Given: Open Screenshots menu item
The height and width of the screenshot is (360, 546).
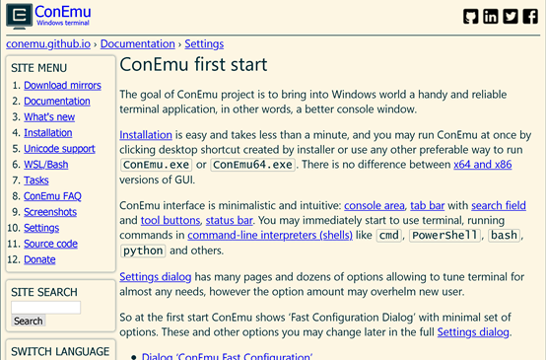Looking at the screenshot, I should 50,212.
